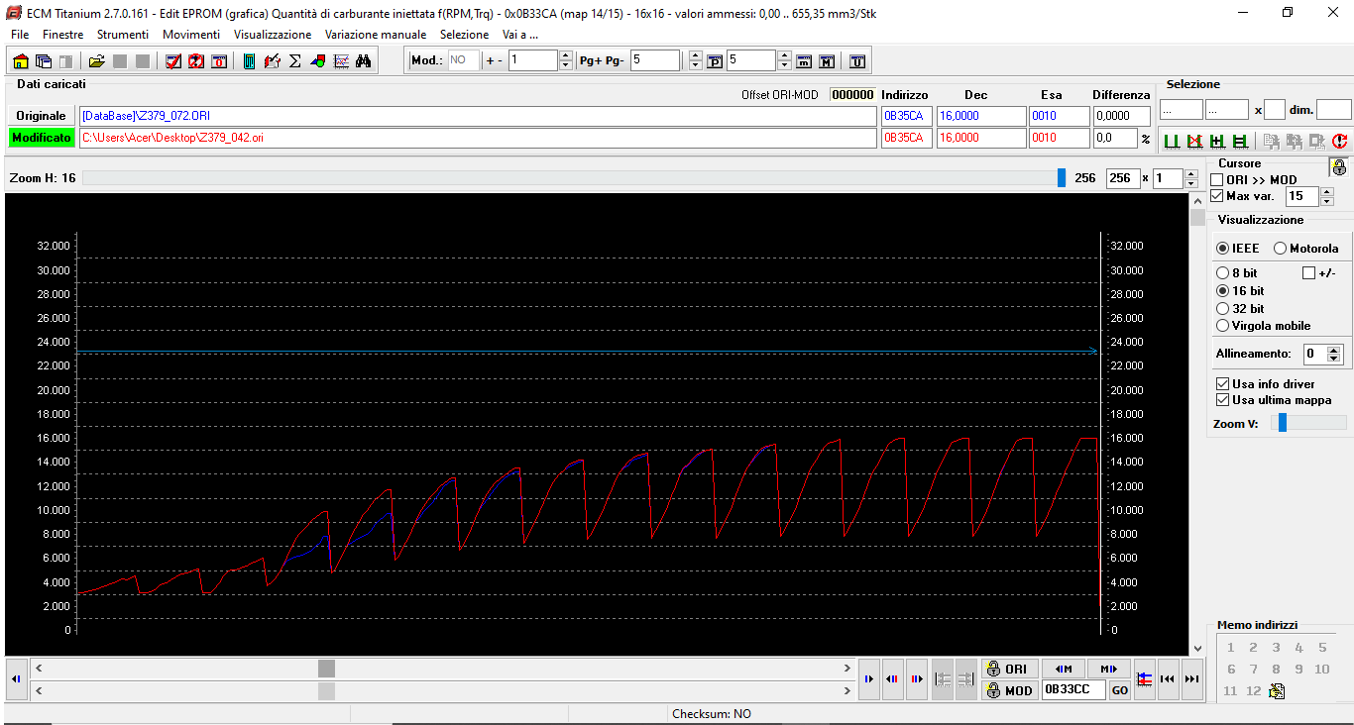Uncheck the Usa info driver checkbox

click(x=1223, y=383)
